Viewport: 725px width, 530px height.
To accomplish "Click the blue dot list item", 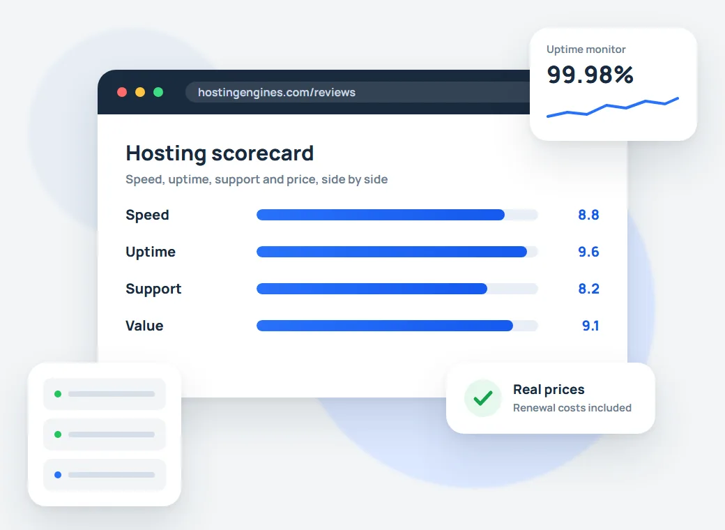I will (105, 475).
